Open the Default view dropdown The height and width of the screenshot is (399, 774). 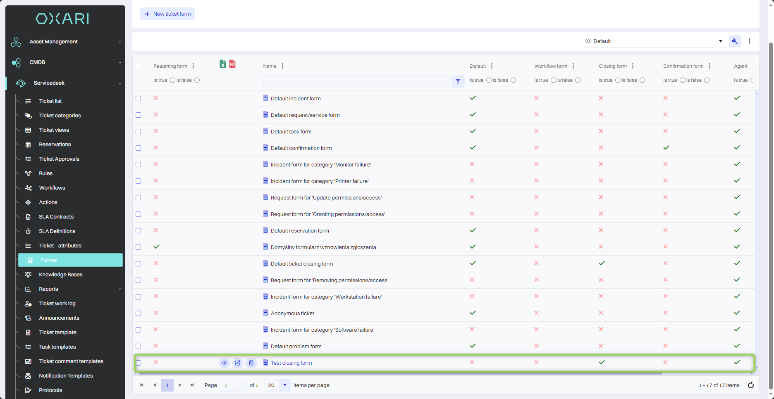[x=653, y=41]
